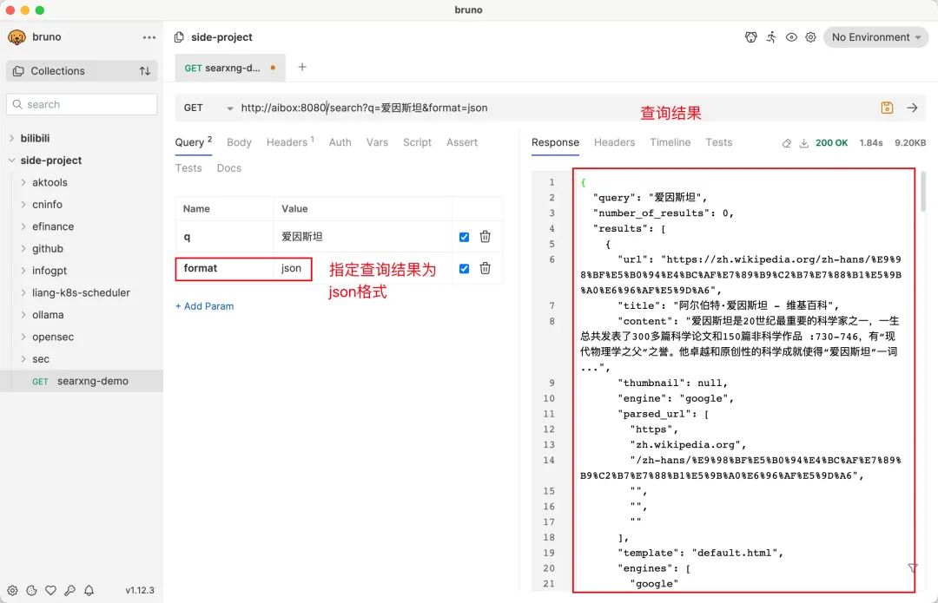Click the Add Param link
This screenshot has height=603, width=938.
(x=205, y=305)
